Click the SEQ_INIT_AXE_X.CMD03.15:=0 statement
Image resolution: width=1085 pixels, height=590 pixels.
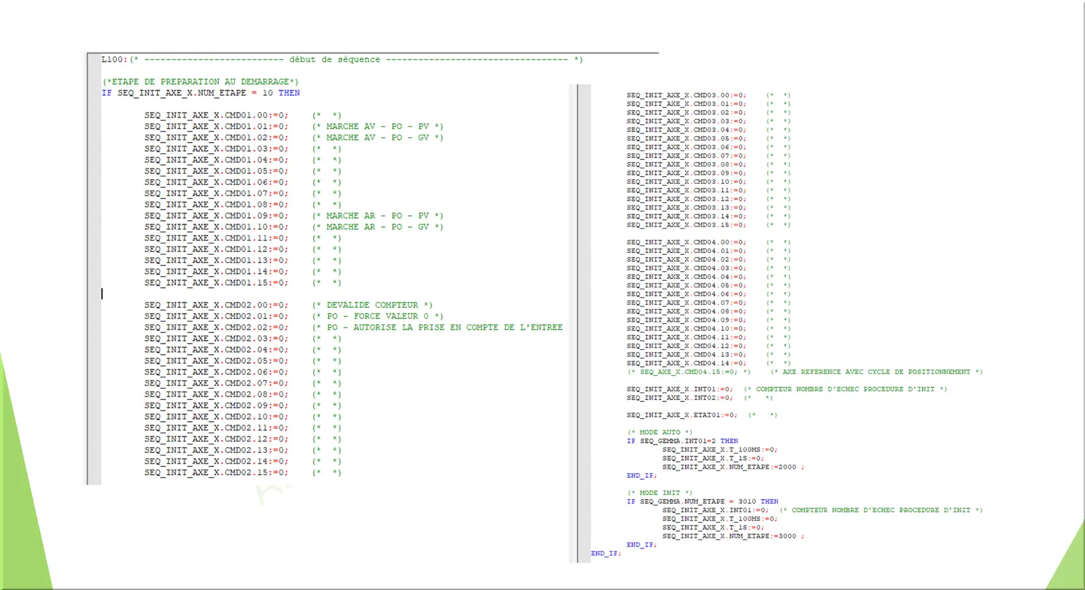[x=686, y=225]
